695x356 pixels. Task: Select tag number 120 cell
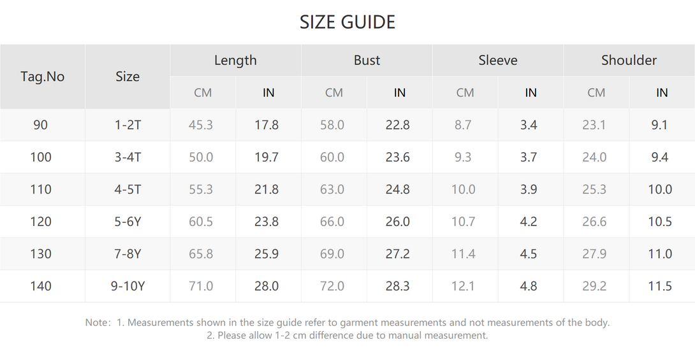[41, 222]
